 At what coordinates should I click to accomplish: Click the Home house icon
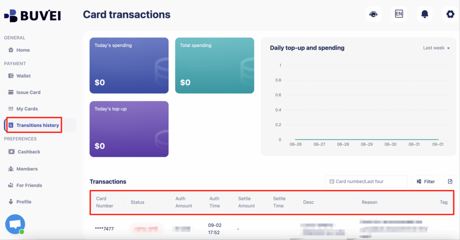click(11, 50)
